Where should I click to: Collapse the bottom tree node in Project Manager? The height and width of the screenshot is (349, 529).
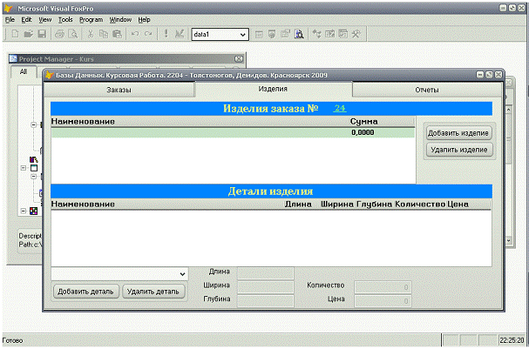pos(23,210)
